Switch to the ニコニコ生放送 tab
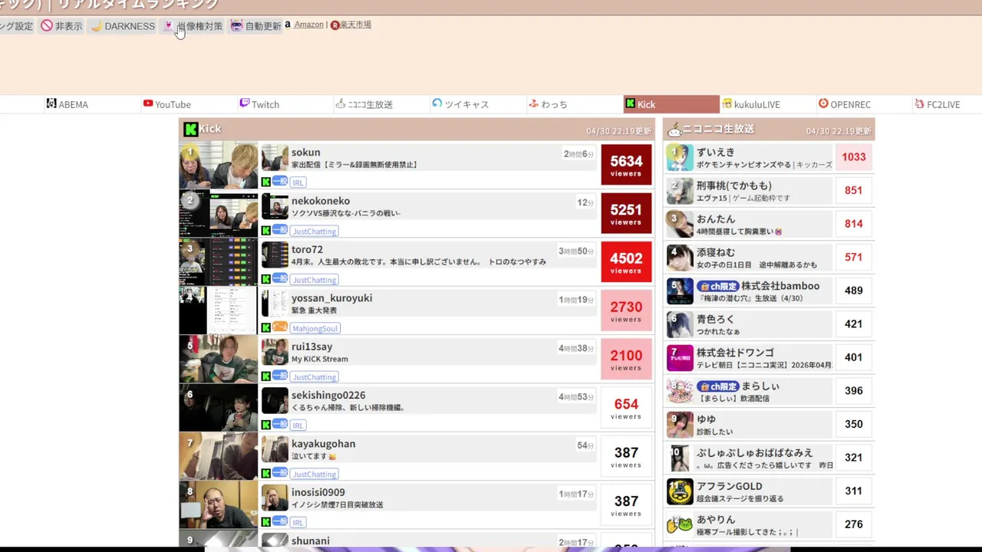This screenshot has height=552, width=982. 364,104
